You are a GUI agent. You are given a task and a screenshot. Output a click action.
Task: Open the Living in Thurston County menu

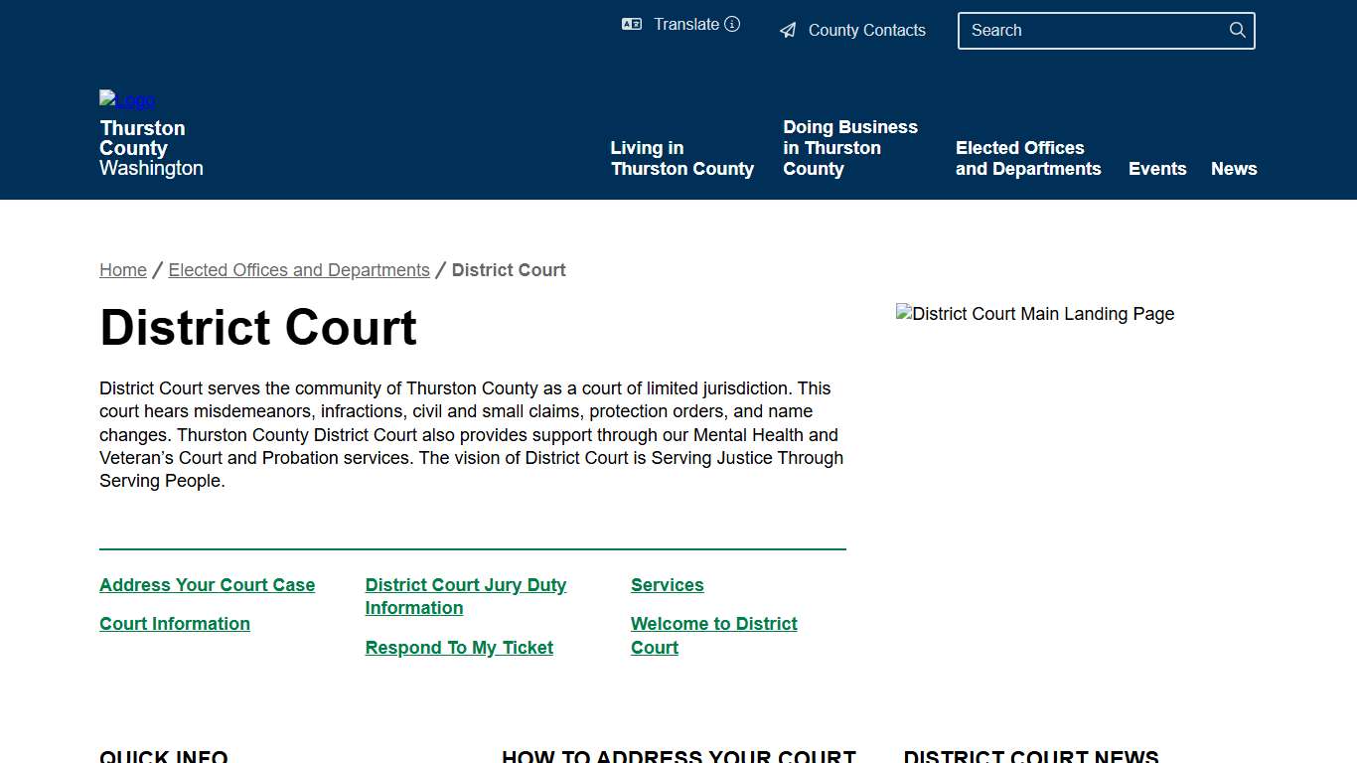pyautogui.click(x=681, y=158)
